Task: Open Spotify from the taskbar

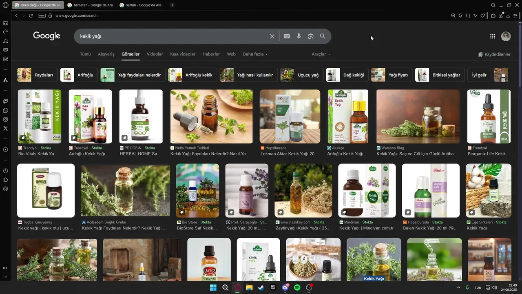Action: pos(297,287)
